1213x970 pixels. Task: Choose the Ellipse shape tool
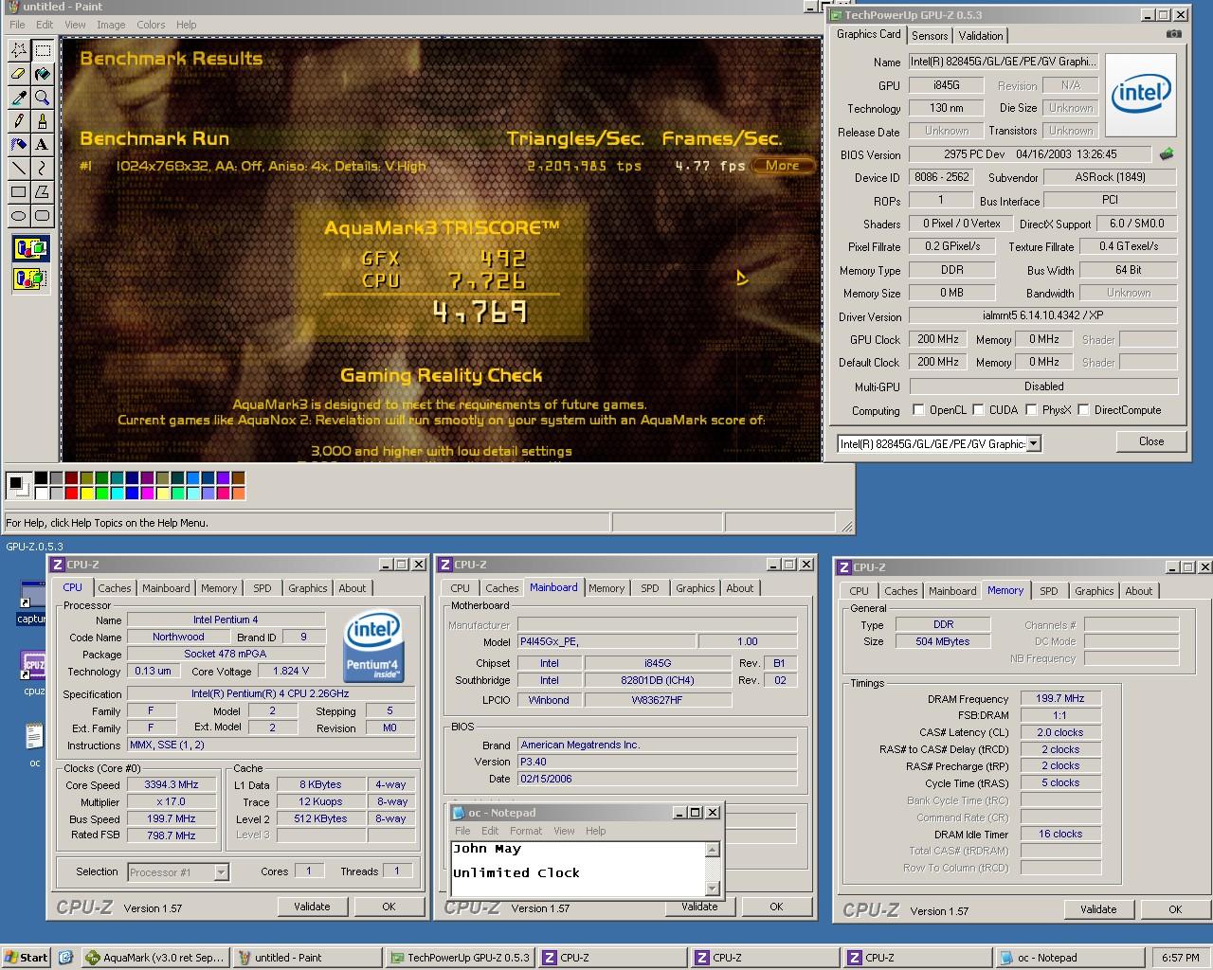pos(18,216)
